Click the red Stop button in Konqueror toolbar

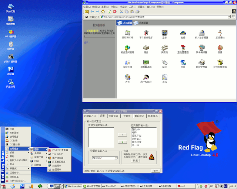click(115, 11)
